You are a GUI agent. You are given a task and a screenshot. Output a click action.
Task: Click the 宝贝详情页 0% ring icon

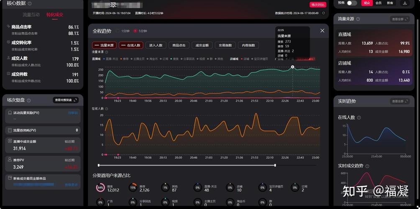[x=262, y=188]
